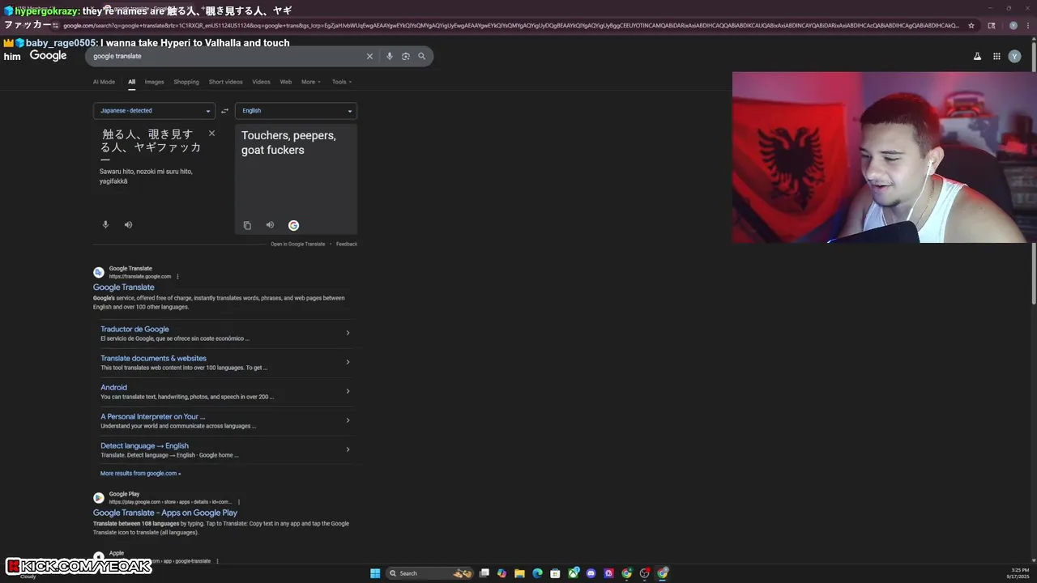Viewport: 1037px width, 583px height.
Task: Click the streamer webcam video overlay
Action: [884, 157]
